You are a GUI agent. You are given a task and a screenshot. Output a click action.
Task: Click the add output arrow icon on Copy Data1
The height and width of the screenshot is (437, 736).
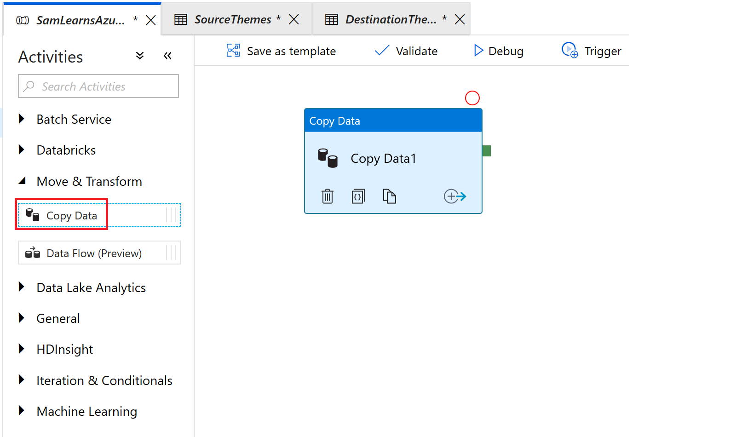point(455,196)
